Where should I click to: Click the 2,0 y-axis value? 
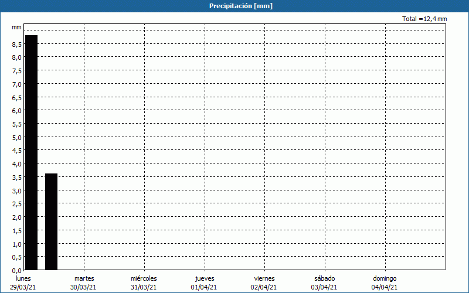point(17,217)
